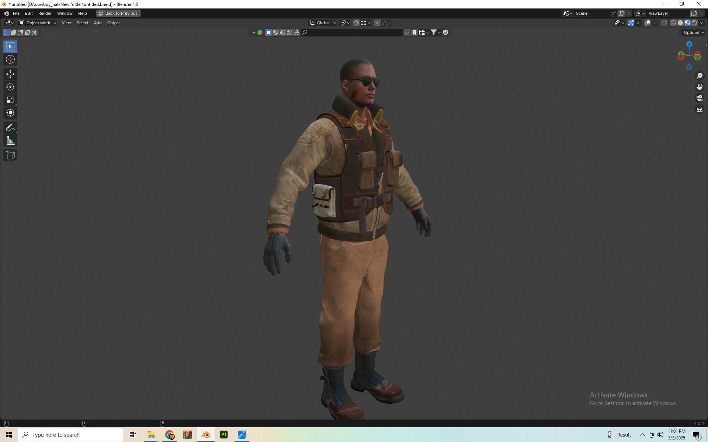This screenshot has width=708, height=442.
Task: Click the asset shield checkmark icon
Action: point(445,32)
